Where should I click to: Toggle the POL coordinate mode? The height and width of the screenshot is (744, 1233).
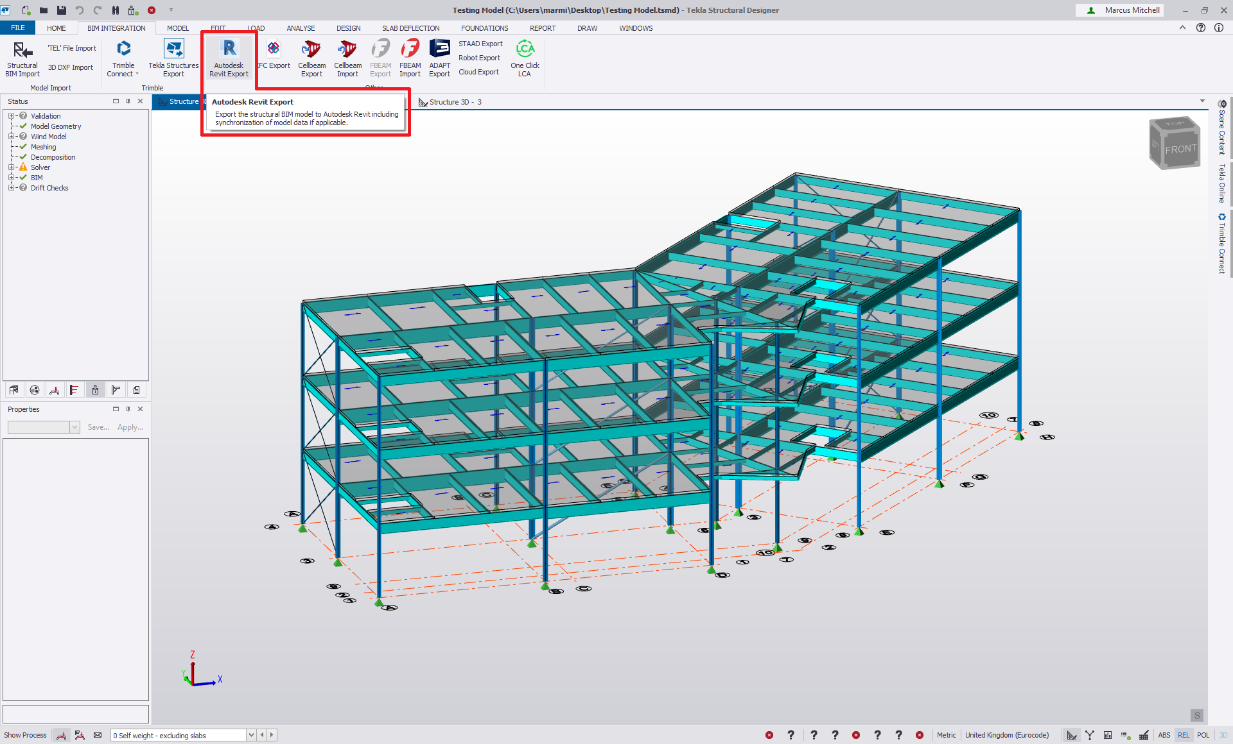(x=1202, y=735)
